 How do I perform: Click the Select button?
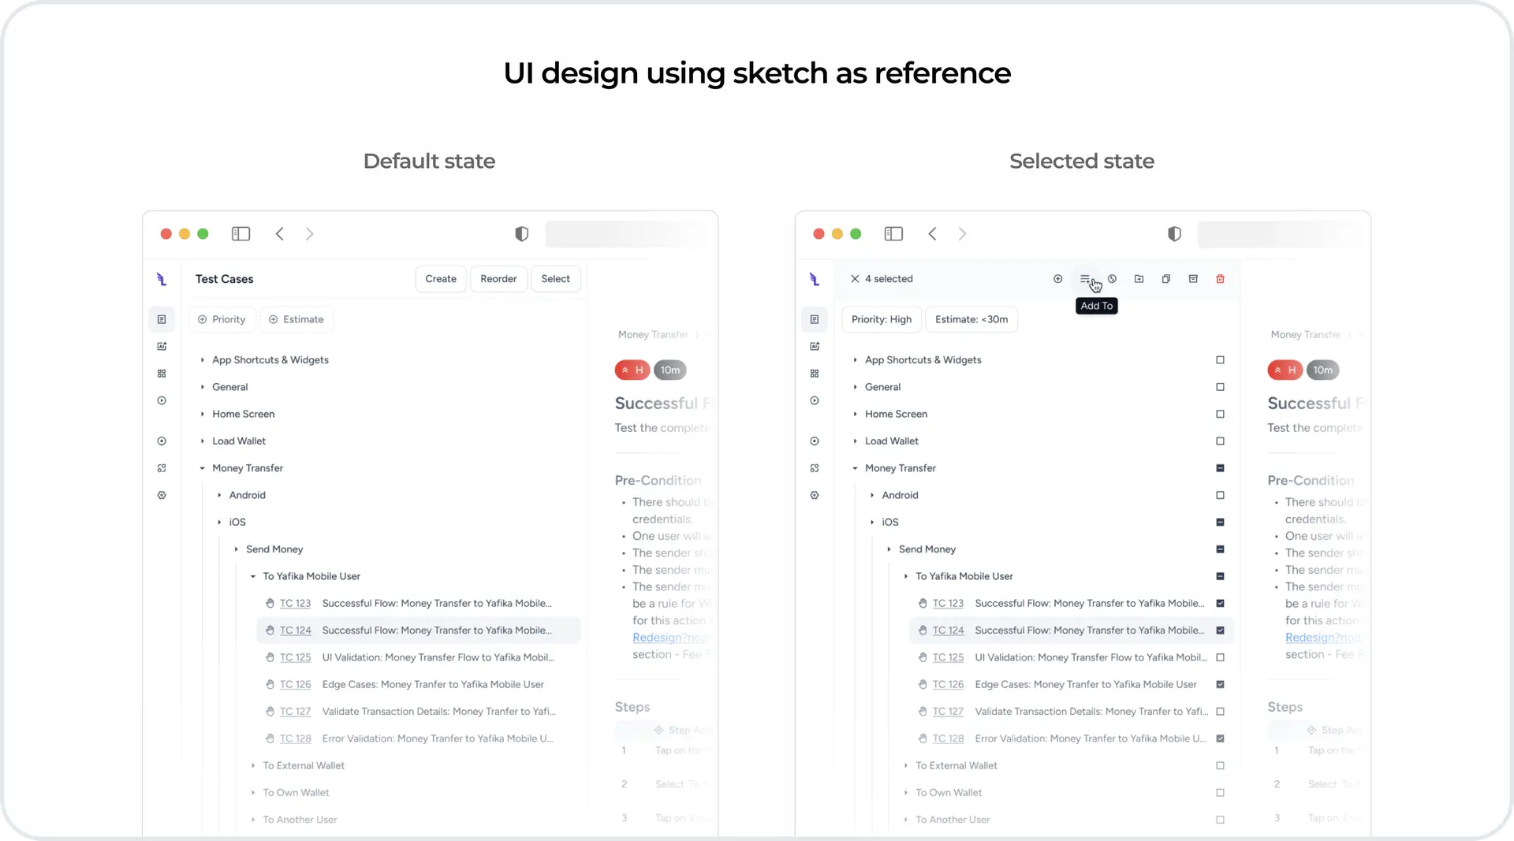pyautogui.click(x=556, y=279)
